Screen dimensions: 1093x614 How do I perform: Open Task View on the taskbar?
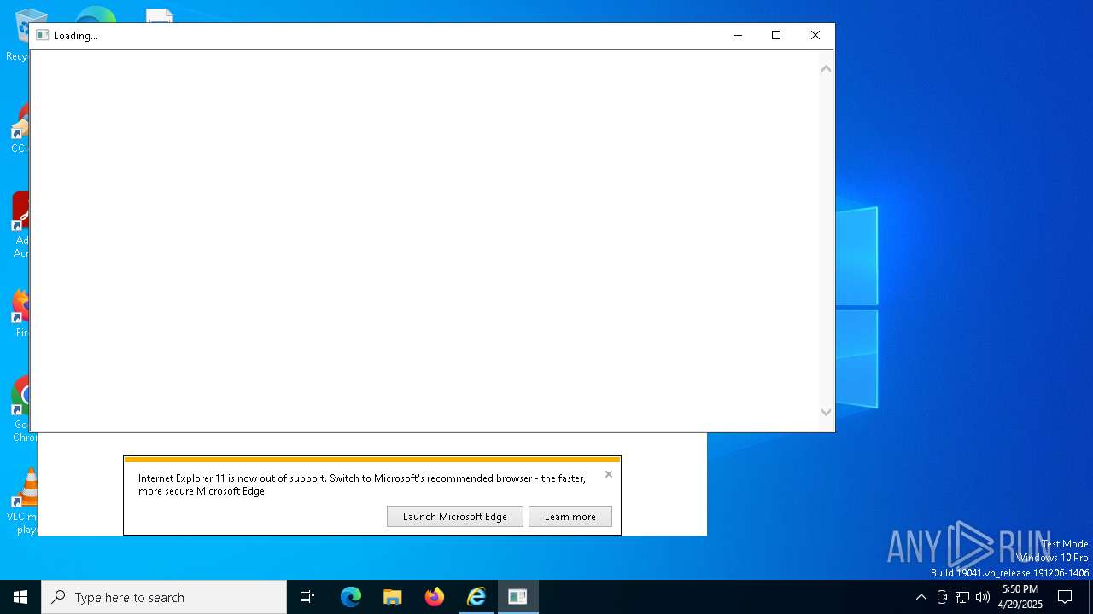click(307, 597)
